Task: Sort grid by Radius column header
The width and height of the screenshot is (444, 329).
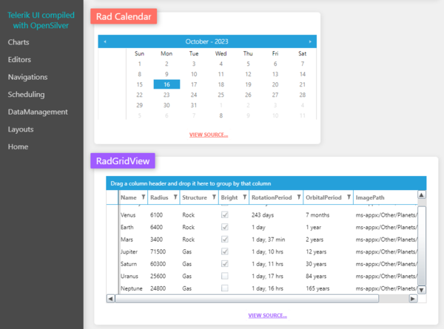Action: coord(159,197)
